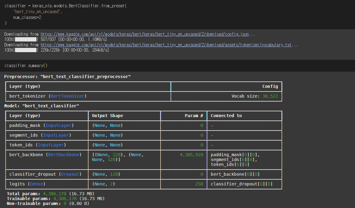Viewport: 355px width, 208px height.
Task: Click the Trainable params line
Action: point(56,199)
